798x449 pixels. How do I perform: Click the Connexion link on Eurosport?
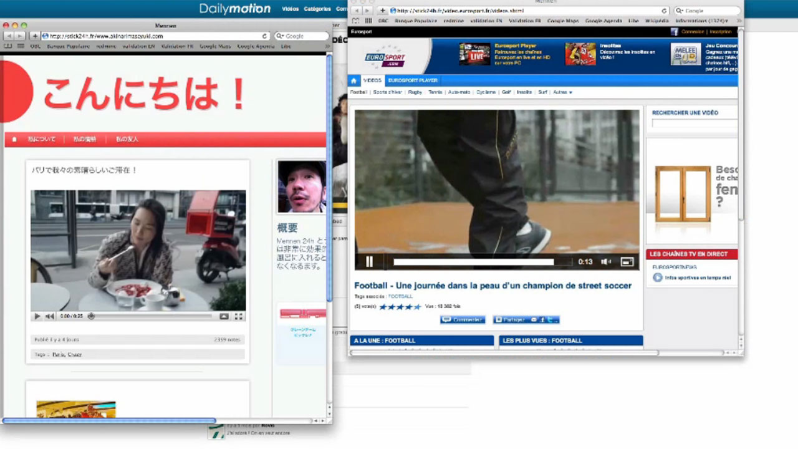693,31
